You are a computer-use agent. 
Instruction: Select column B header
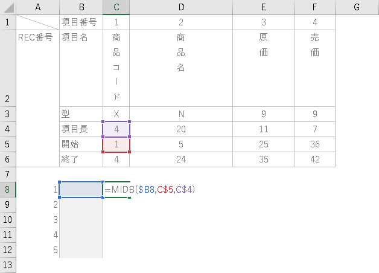tap(81, 7)
